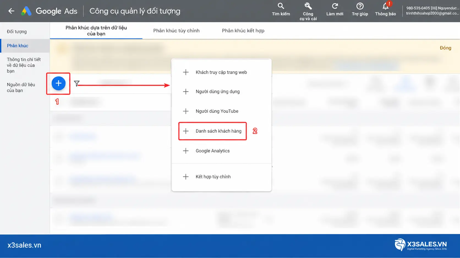The width and height of the screenshot is (460, 258).
Task: Click the blue plus create segment button
Action: click(58, 83)
